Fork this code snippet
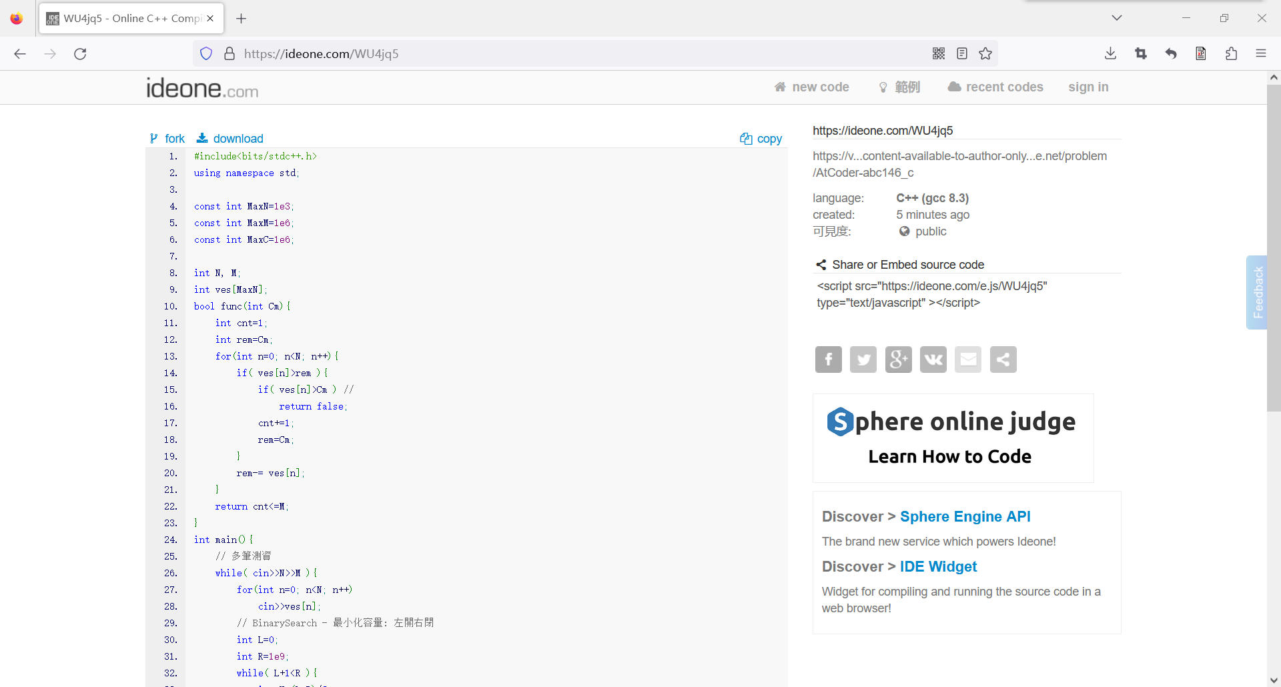The height and width of the screenshot is (687, 1281). point(167,139)
